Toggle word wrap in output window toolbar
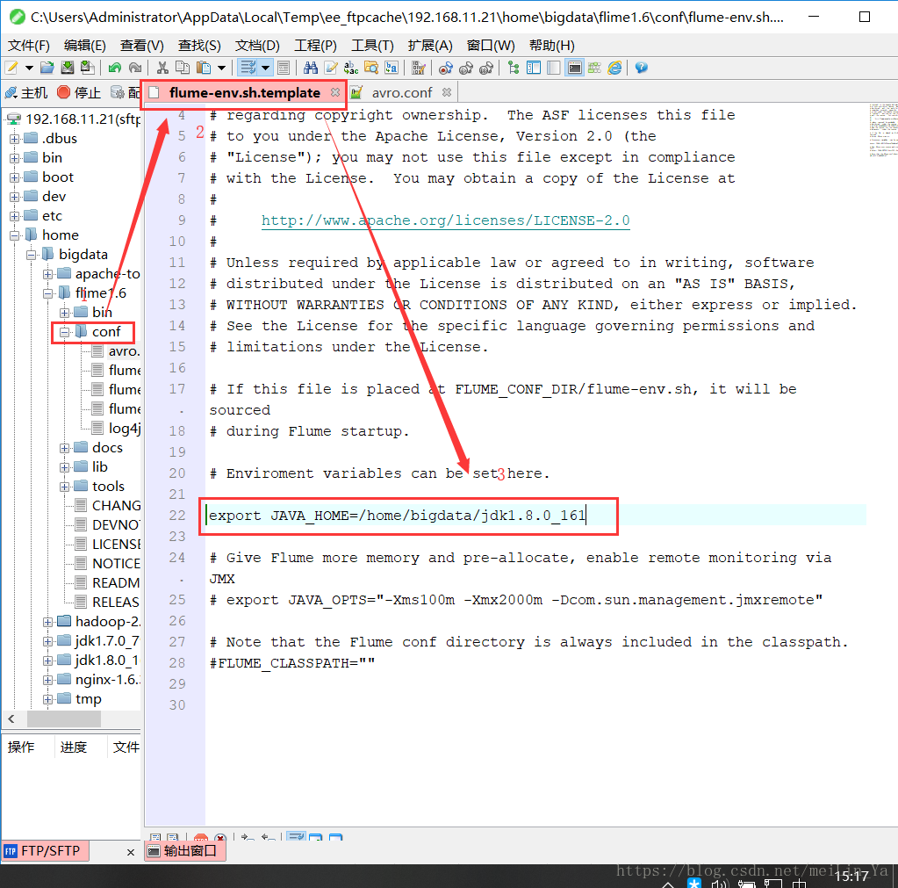 tap(297, 837)
